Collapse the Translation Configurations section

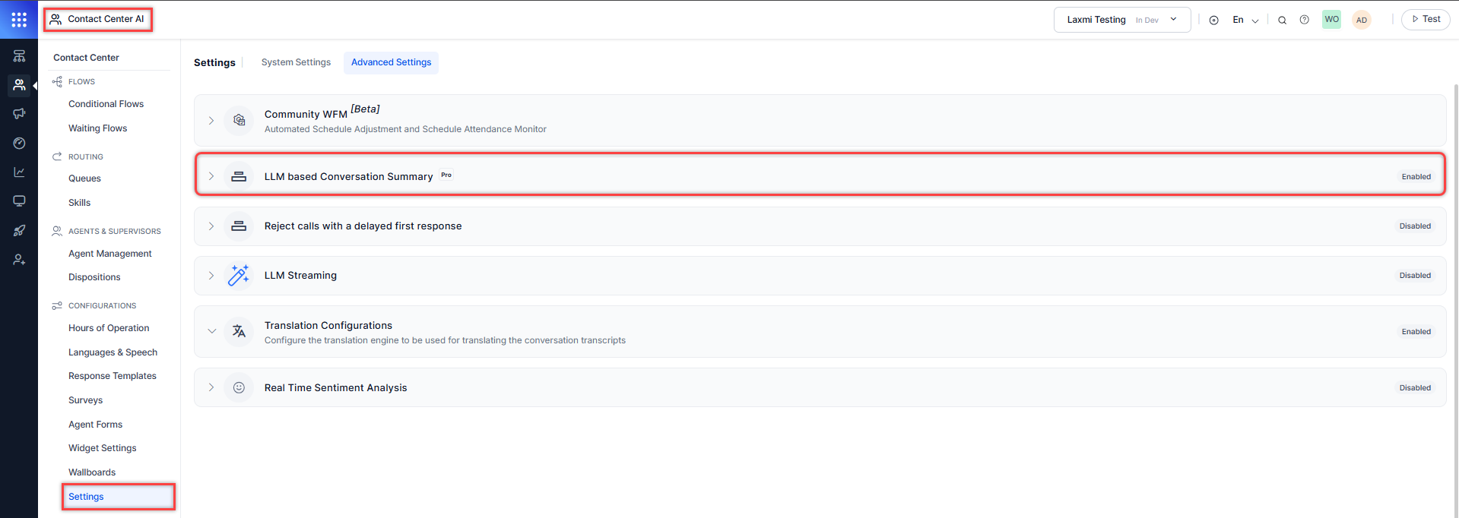211,331
